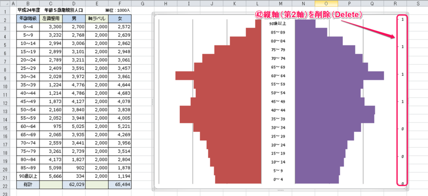Select column header D
Screen dimensions: 428x196
point(74,4)
